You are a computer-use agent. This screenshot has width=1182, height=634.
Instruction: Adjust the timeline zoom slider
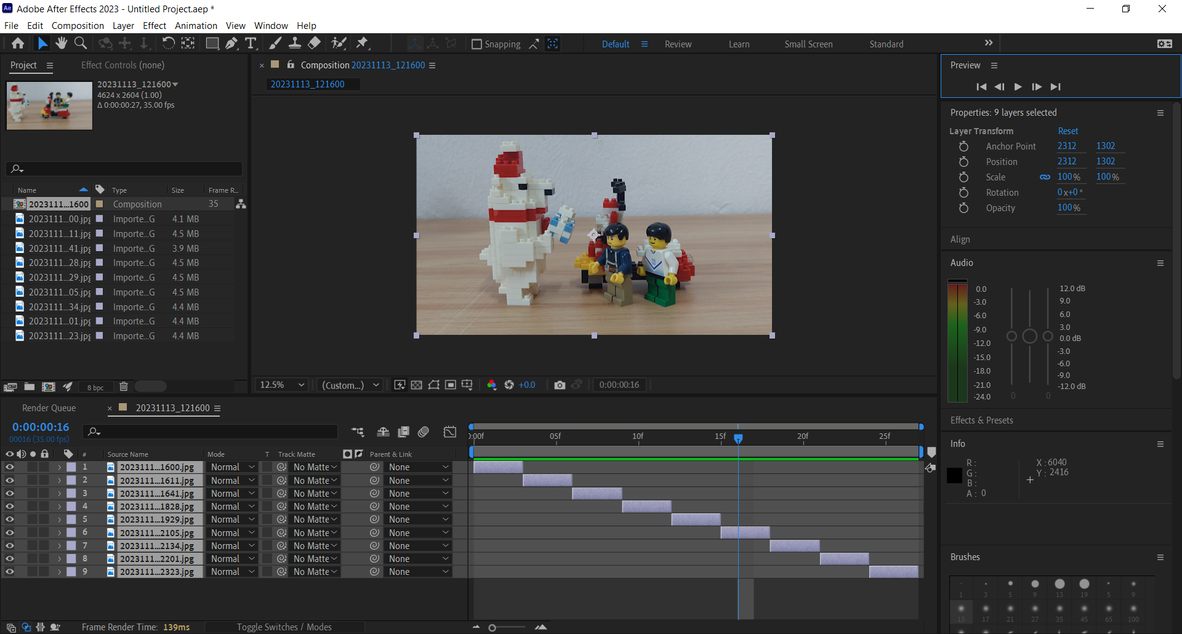tap(492, 628)
